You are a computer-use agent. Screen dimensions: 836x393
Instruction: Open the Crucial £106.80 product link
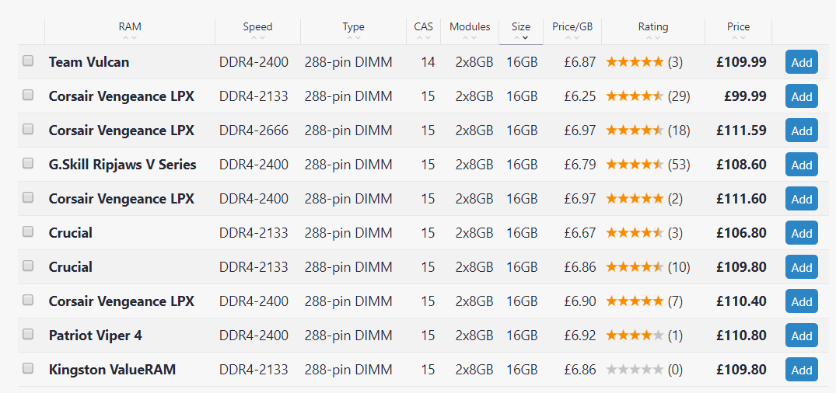click(x=70, y=233)
